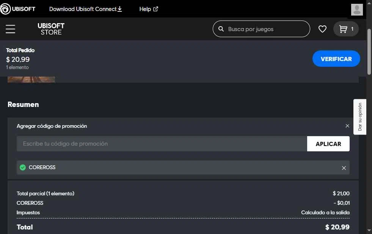Click the Ubisoft swirl logo
372x234 pixels.
pyautogui.click(x=5, y=9)
